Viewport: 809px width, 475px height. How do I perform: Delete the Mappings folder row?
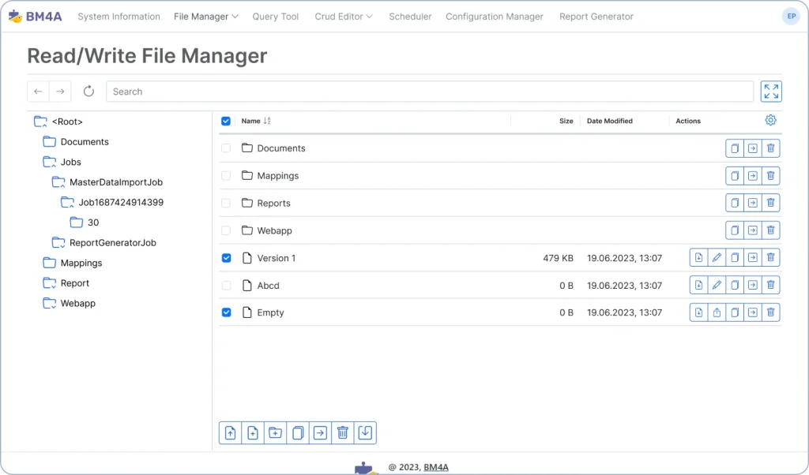771,176
